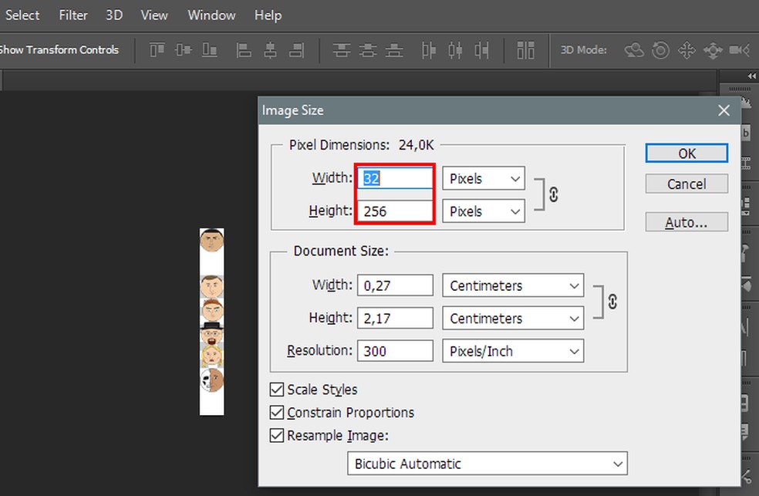Disable the Constrain Proportions checkbox
Viewport: 759px width, 496px height.
coord(277,413)
